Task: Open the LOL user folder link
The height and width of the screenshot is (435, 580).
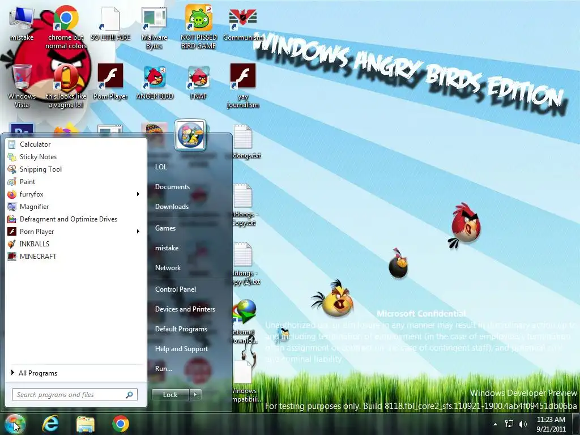Action: point(161,167)
